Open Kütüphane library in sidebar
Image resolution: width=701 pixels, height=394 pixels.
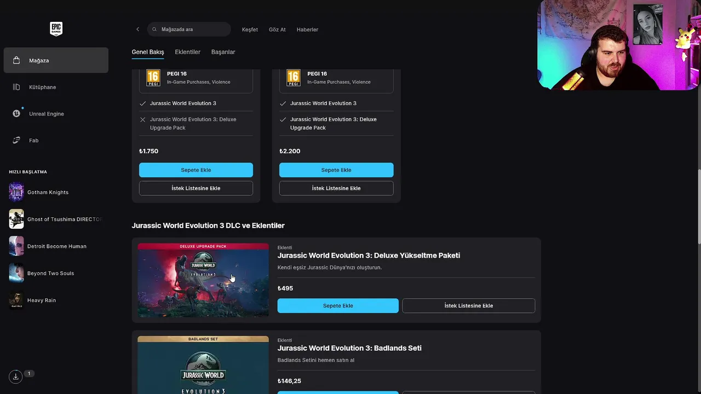tap(56, 87)
